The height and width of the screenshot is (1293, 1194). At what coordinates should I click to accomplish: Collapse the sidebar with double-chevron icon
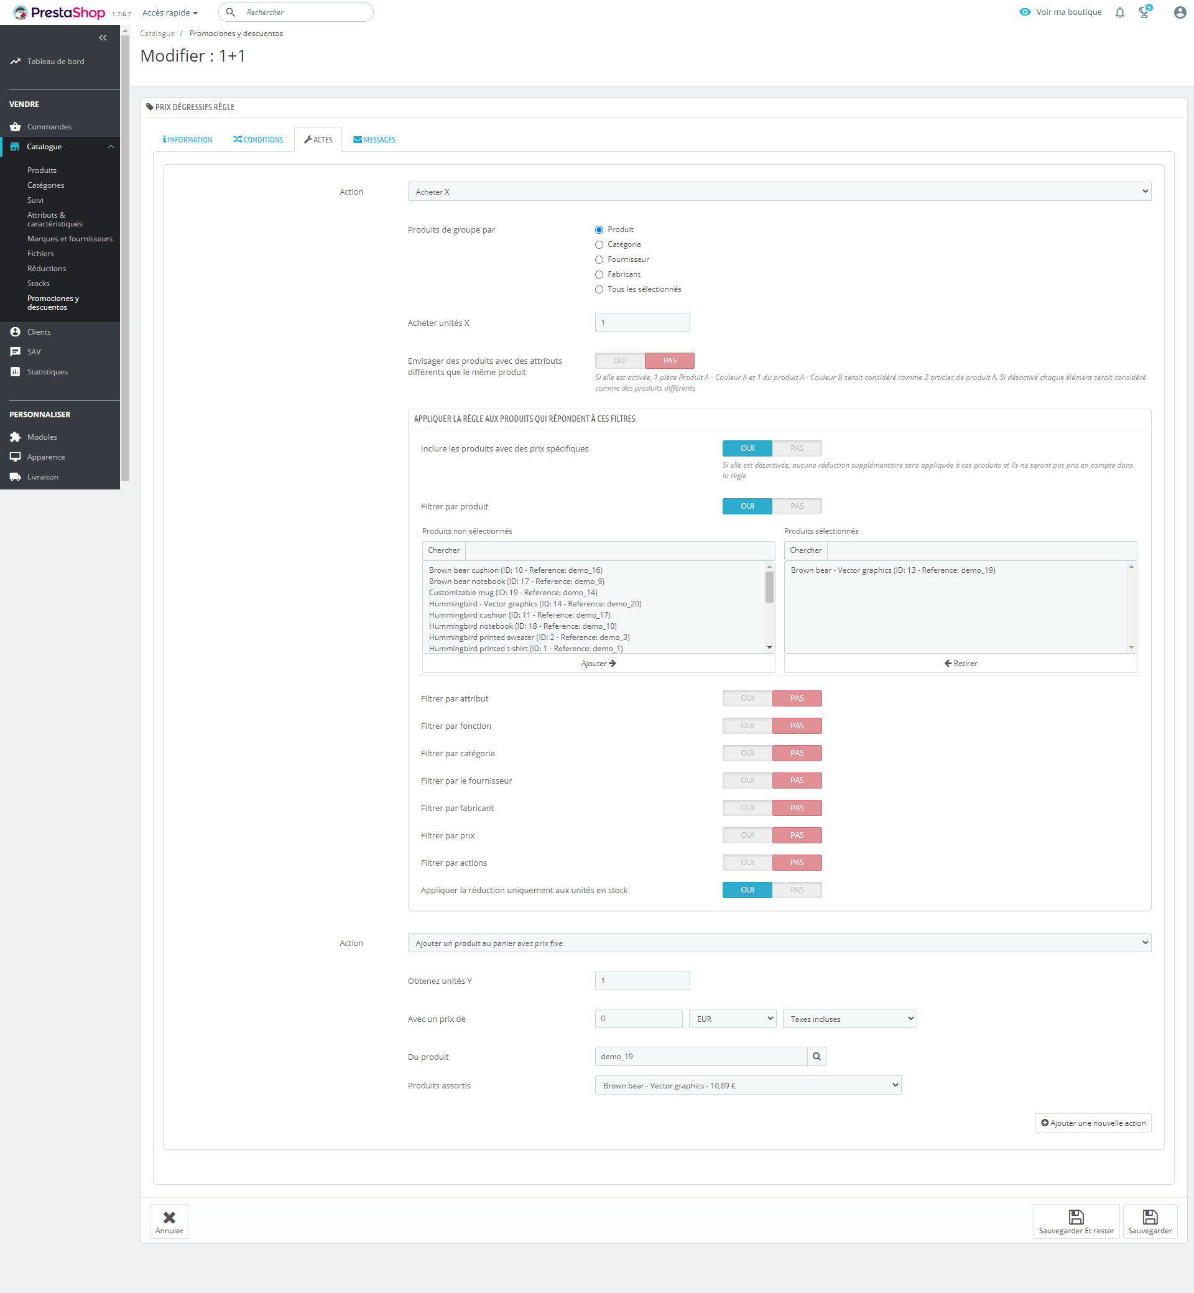tap(103, 37)
